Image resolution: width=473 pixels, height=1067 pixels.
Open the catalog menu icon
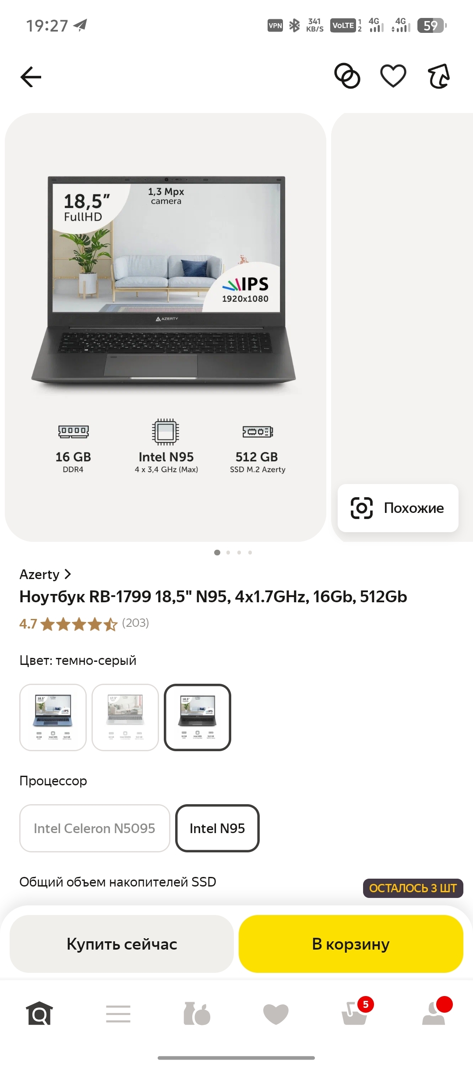tap(118, 1014)
